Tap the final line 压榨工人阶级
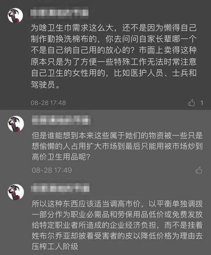The width and height of the screenshot is (211, 255). 55,247
